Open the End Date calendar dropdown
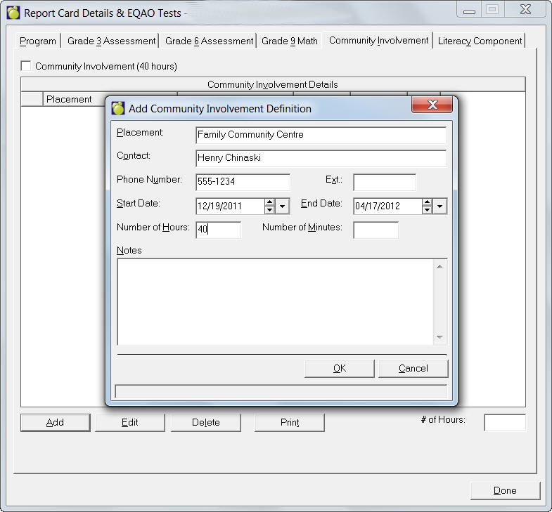This screenshot has width=552, height=512. click(440, 206)
